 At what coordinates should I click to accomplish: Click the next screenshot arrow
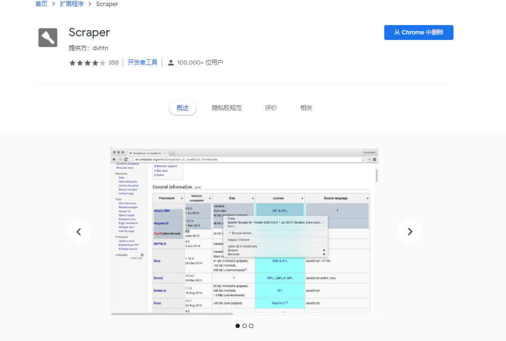[409, 231]
